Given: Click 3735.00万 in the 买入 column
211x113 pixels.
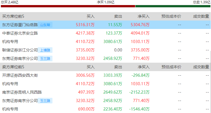Looking at the screenshot, I should pos(85,50).
